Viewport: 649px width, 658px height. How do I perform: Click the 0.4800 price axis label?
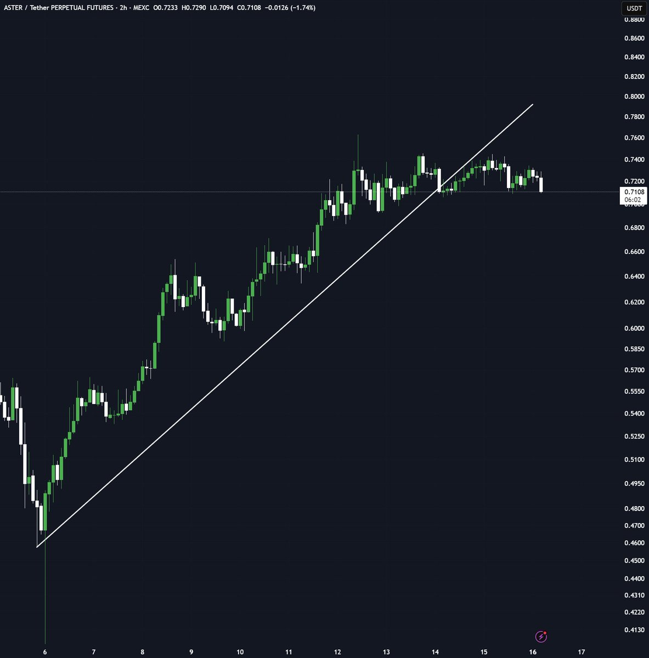coord(634,509)
